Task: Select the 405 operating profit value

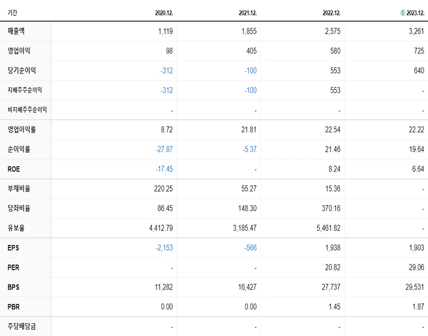Action: tap(251, 51)
